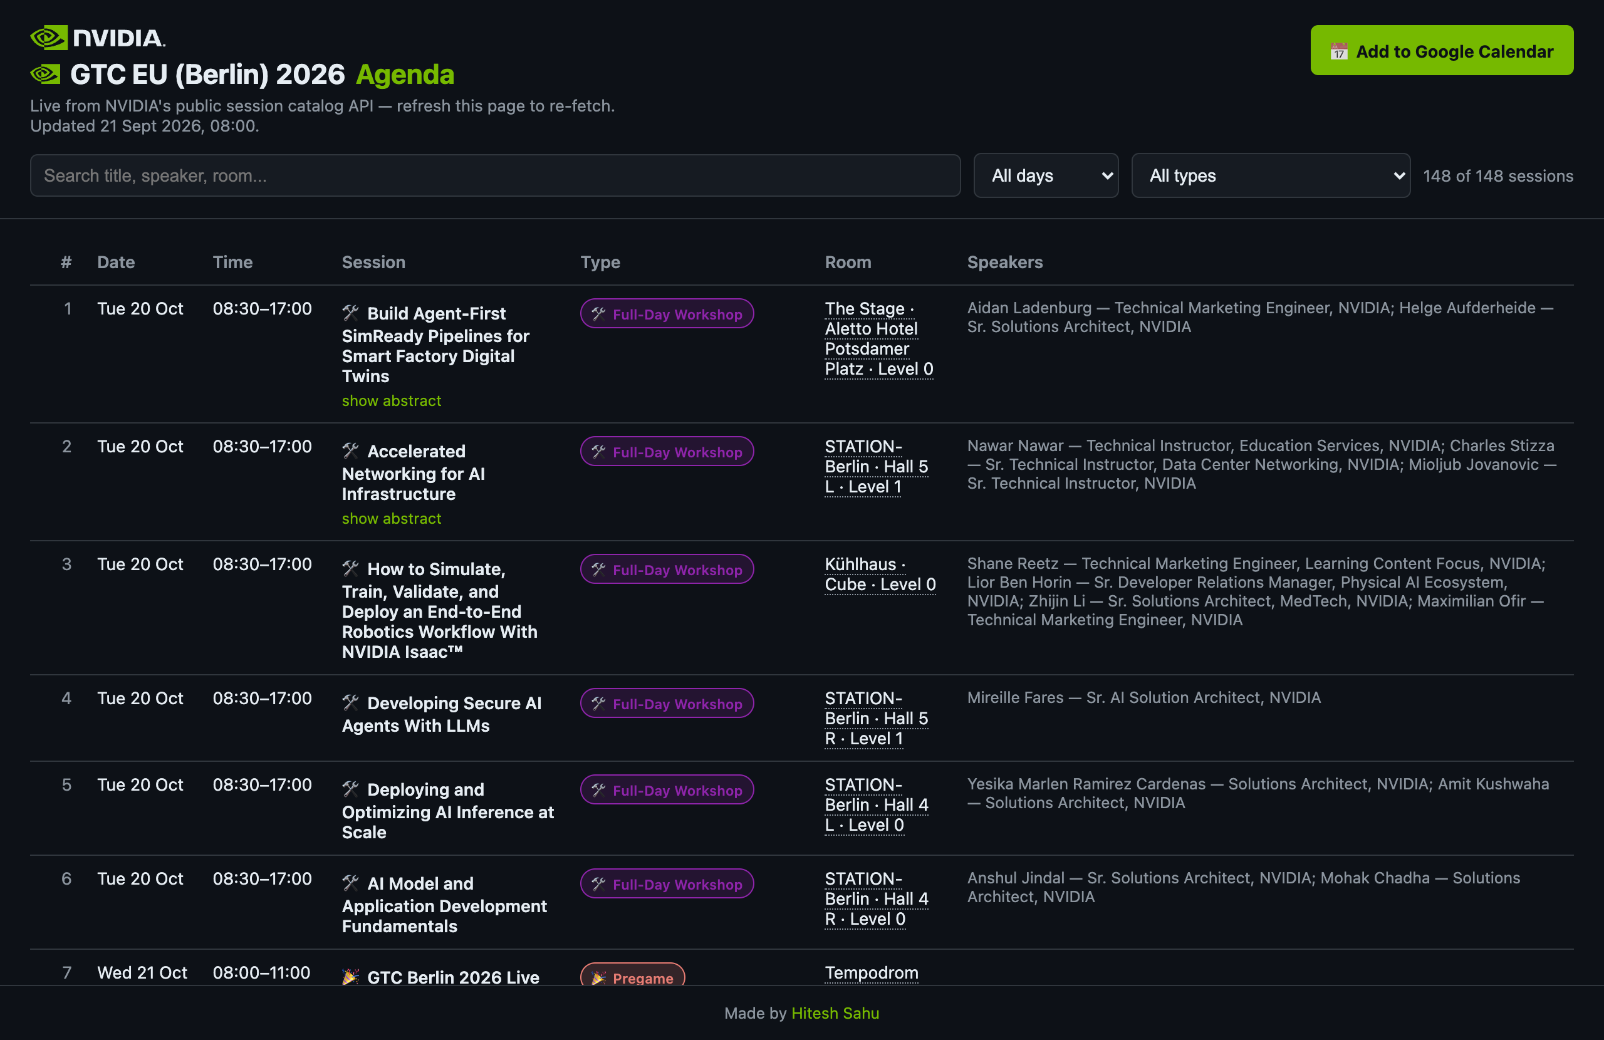
Task: Click Full-Day Workshop badge in row 3
Action: tap(667, 569)
